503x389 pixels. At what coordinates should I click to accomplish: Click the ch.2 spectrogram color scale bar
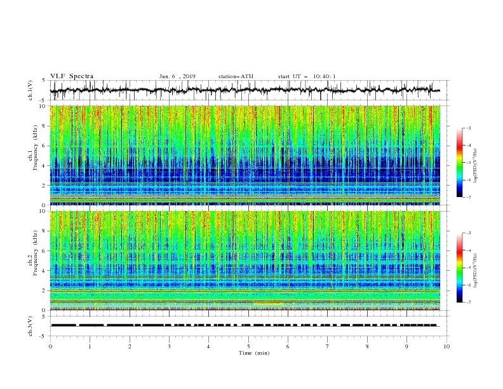click(x=459, y=268)
